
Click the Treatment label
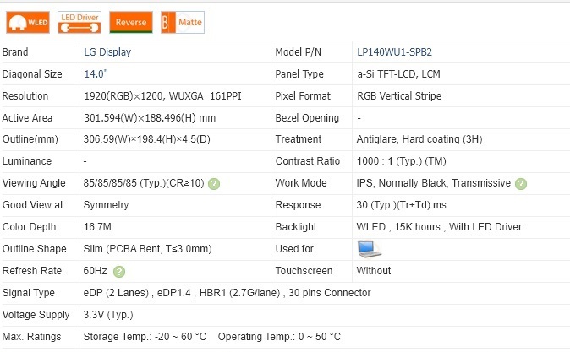[298, 139]
